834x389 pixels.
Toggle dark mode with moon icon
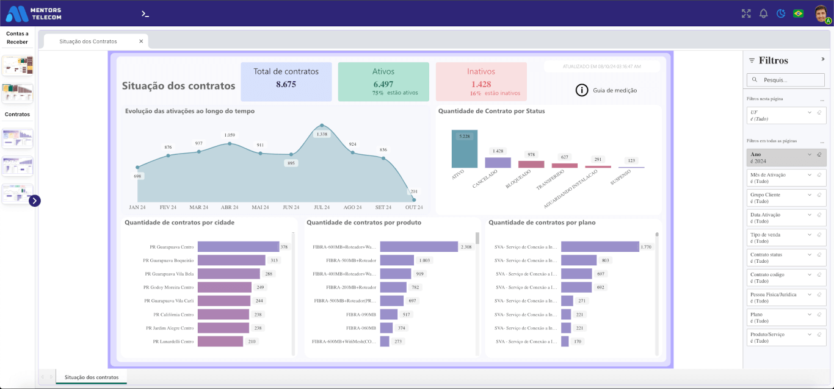780,13
